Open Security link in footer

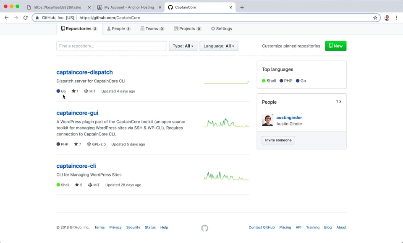click(133, 228)
